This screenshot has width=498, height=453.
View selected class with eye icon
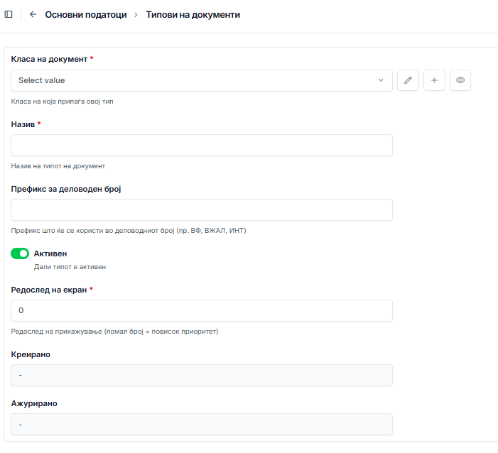[460, 80]
